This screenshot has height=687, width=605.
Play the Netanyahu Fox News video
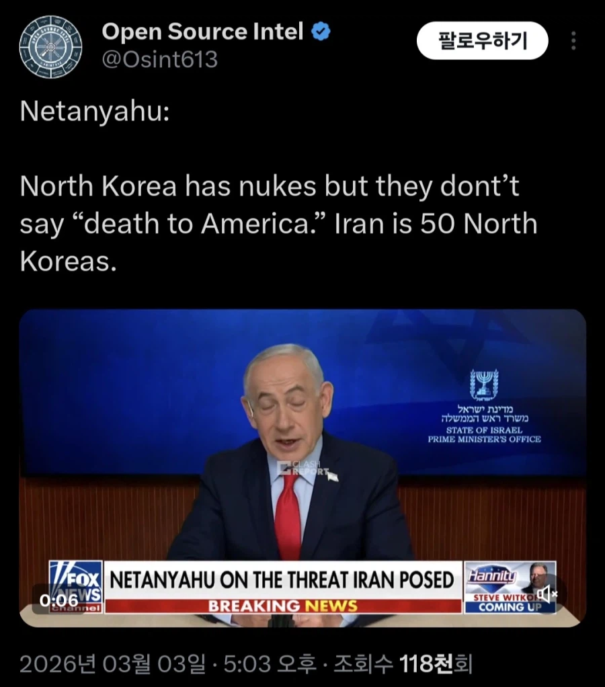click(302, 467)
